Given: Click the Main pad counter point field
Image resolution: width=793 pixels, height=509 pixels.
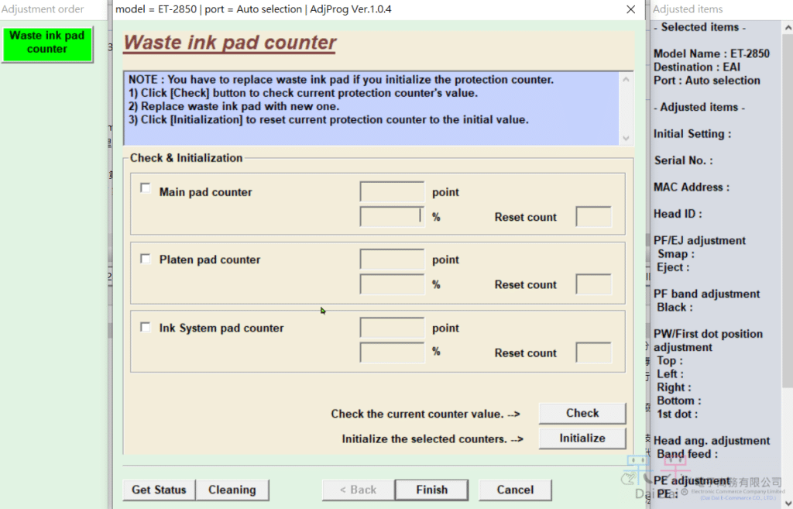Looking at the screenshot, I should pyautogui.click(x=392, y=192).
